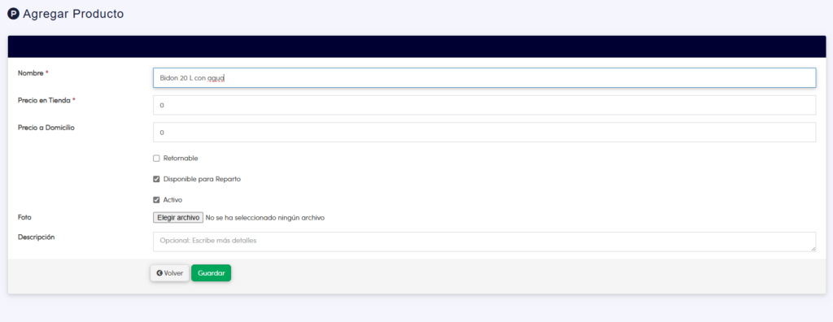
Task: Click the Retornable label text
Action: point(181,159)
